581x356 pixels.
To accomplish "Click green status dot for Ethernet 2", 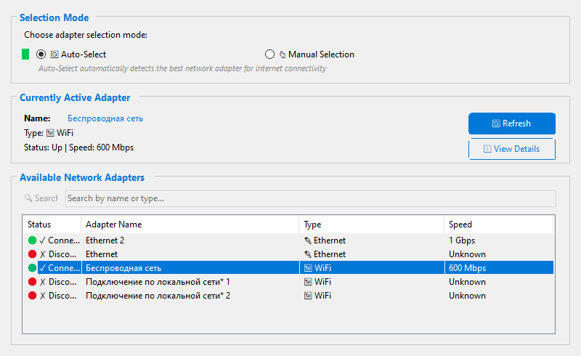I will click(x=32, y=240).
